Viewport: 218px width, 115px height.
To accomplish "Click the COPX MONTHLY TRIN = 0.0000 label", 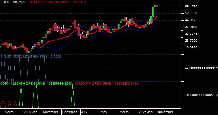I will [37, 57].
